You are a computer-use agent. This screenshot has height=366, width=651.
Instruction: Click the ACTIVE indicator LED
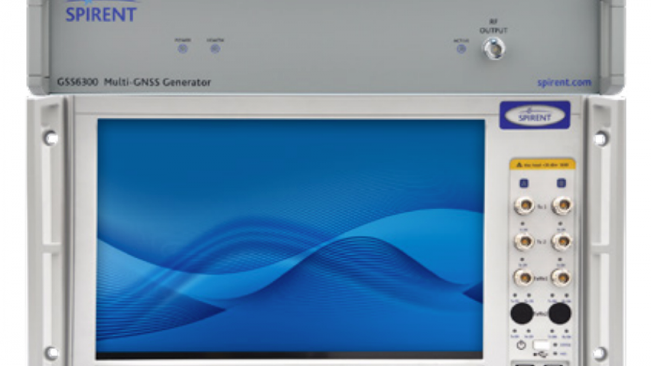(461, 49)
